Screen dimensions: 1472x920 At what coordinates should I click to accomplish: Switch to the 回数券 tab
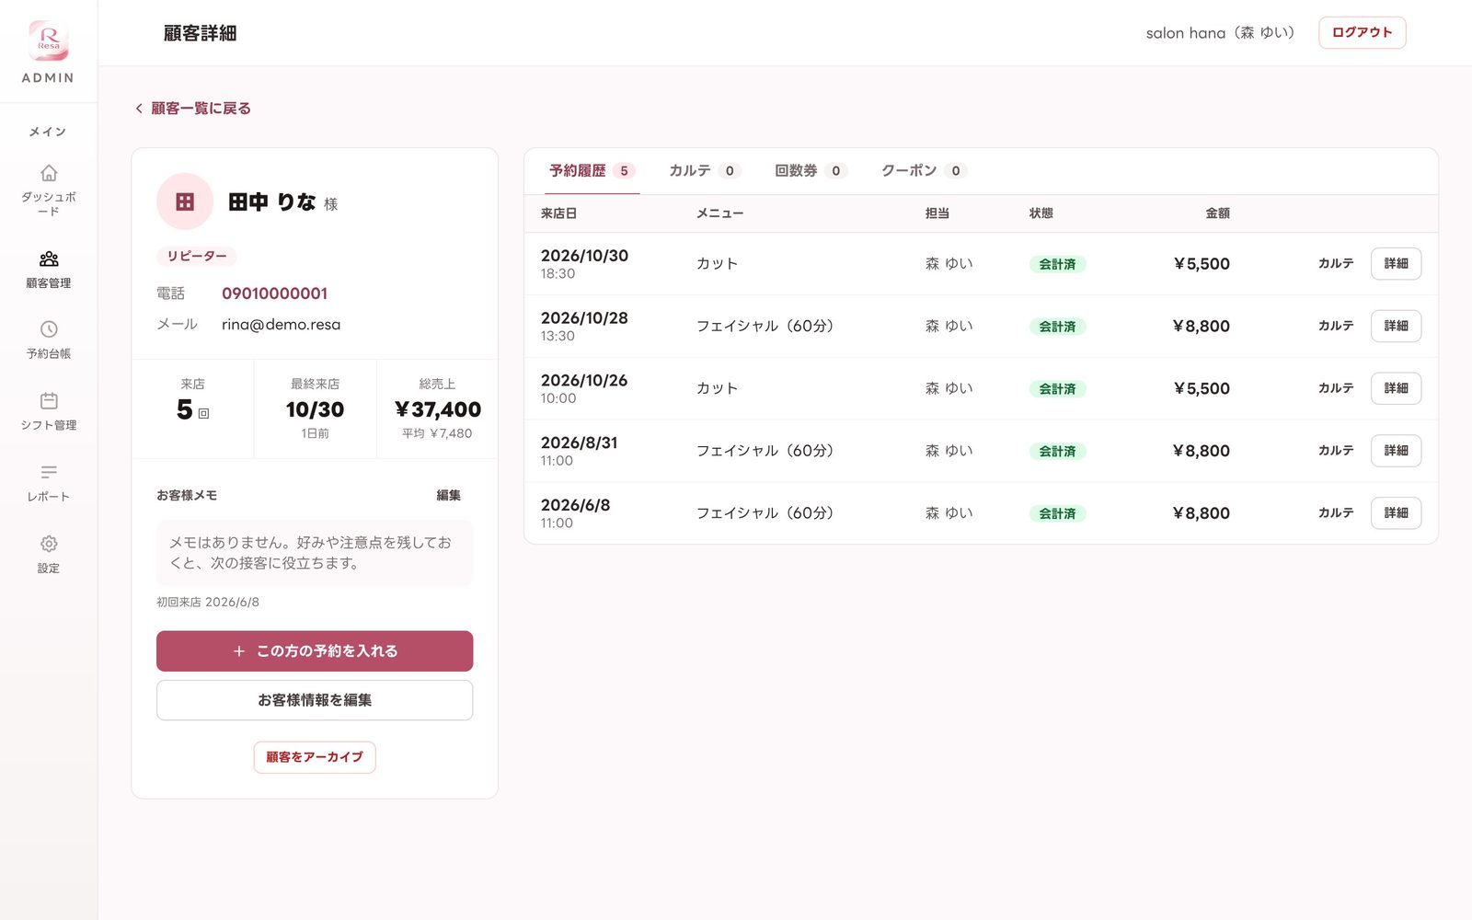point(810,171)
